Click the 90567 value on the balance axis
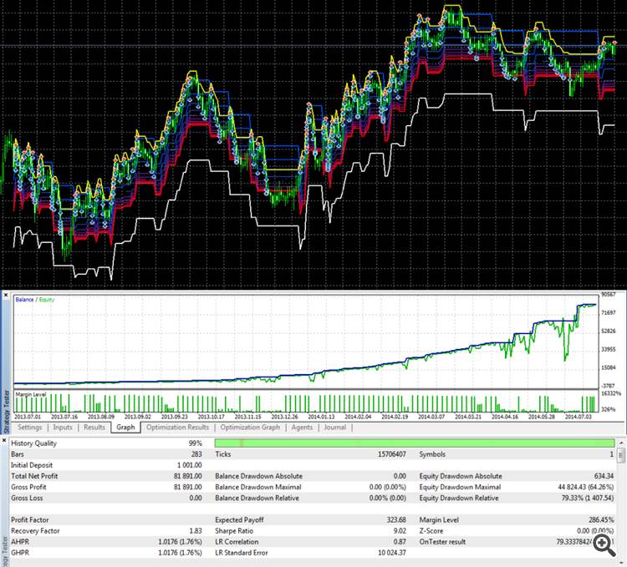The width and height of the screenshot is (627, 567). coord(609,294)
